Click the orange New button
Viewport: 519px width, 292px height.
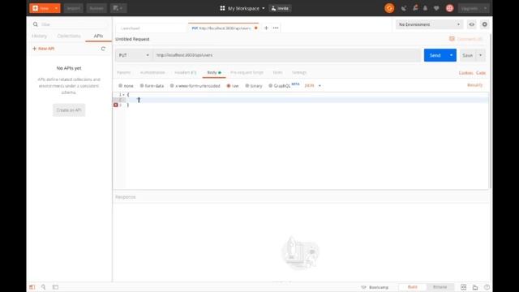click(x=41, y=8)
